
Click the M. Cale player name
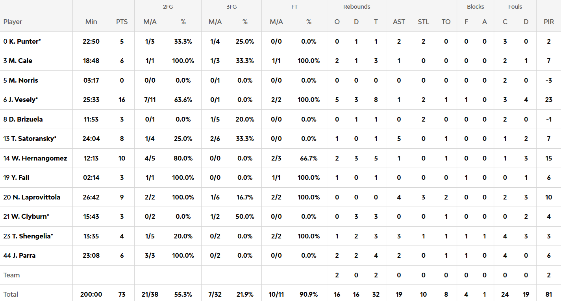[x=20, y=61]
